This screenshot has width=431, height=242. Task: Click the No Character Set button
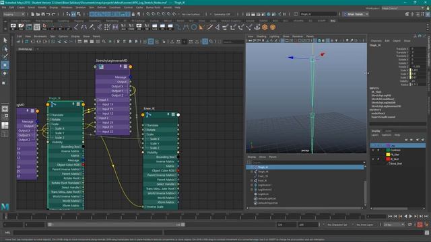tap(337, 225)
